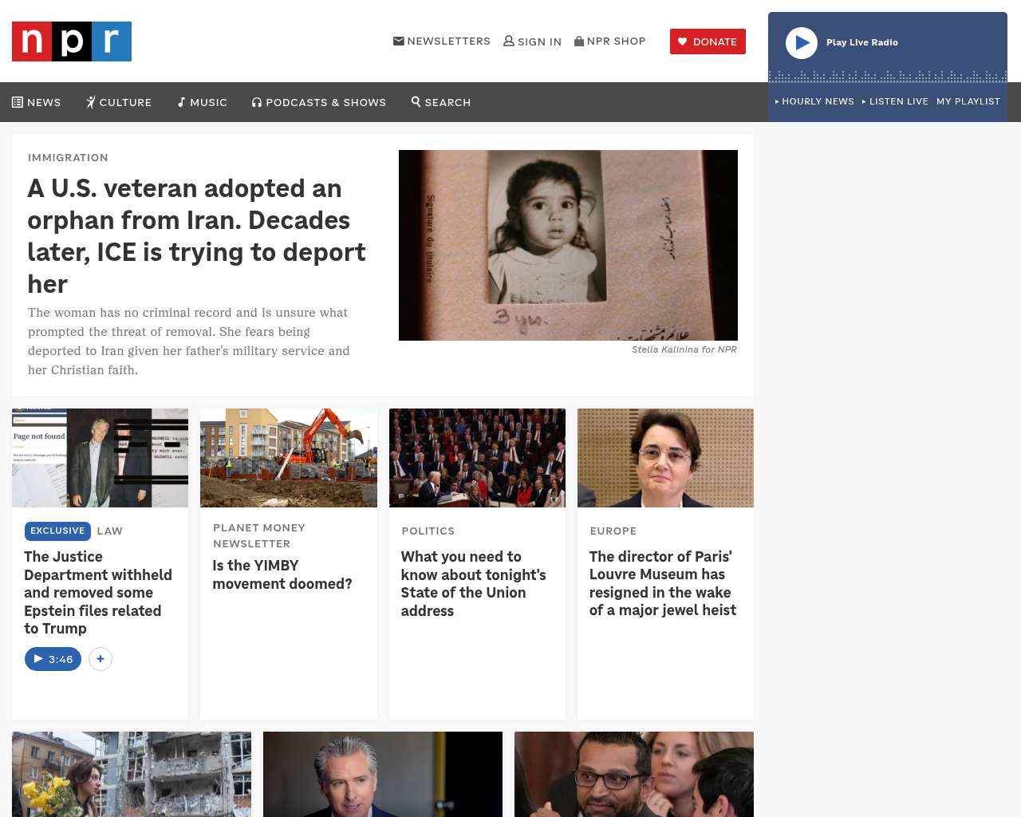
Task: Open NPR Shop bag icon
Action: 579,41
